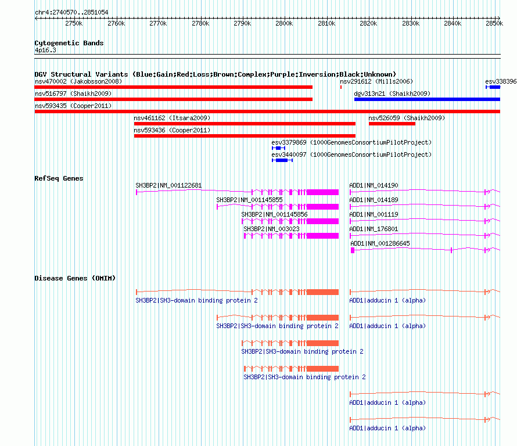Select the SH3BP2|NM_001122681 RefSeq transcript
Viewport: 517px width, 446px height.
(238, 192)
